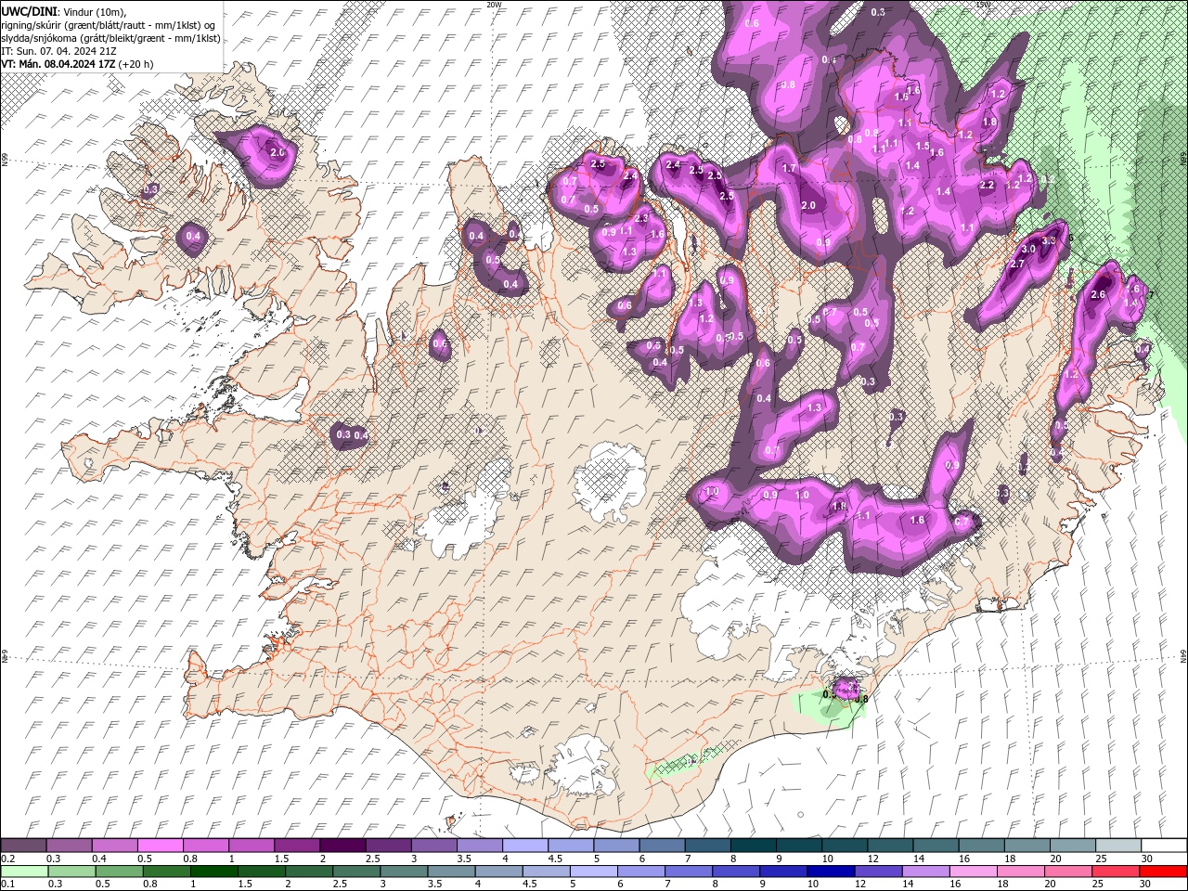Select light blue rain-scale swatch between 5 and 6
Screen dimensions: 1188x891
click(594, 872)
